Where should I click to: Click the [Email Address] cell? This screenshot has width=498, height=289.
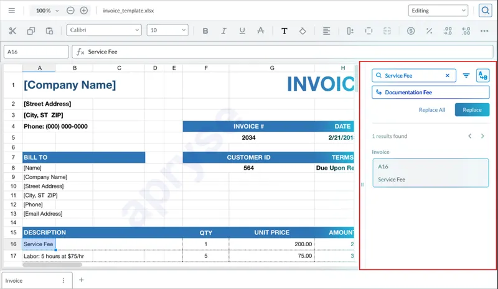click(43, 214)
